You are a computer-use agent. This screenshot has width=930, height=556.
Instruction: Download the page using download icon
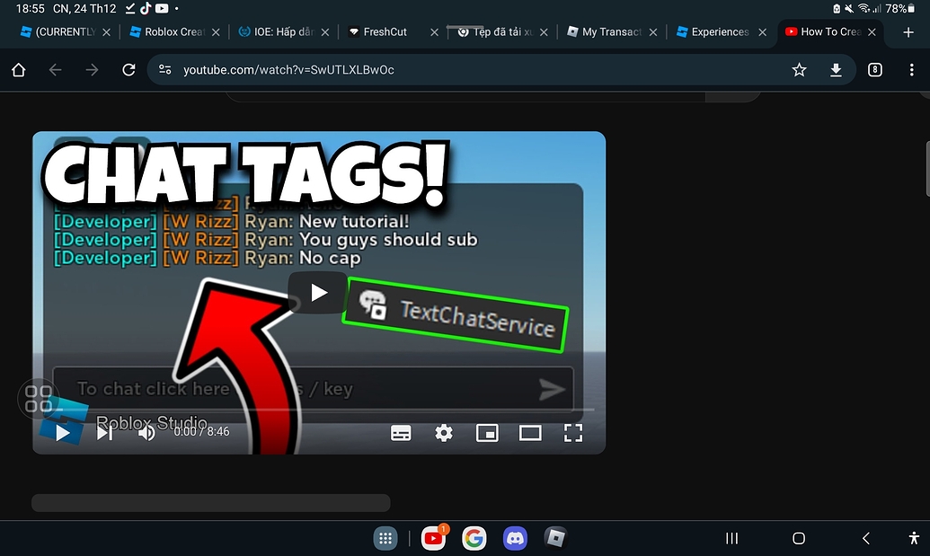tap(836, 70)
